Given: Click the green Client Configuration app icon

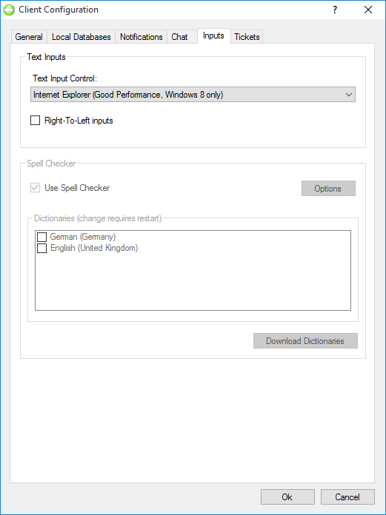Looking at the screenshot, I should pos(9,10).
